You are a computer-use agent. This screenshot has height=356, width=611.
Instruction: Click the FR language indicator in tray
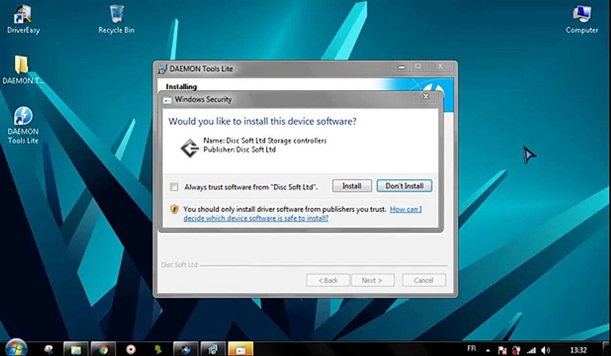(x=471, y=349)
